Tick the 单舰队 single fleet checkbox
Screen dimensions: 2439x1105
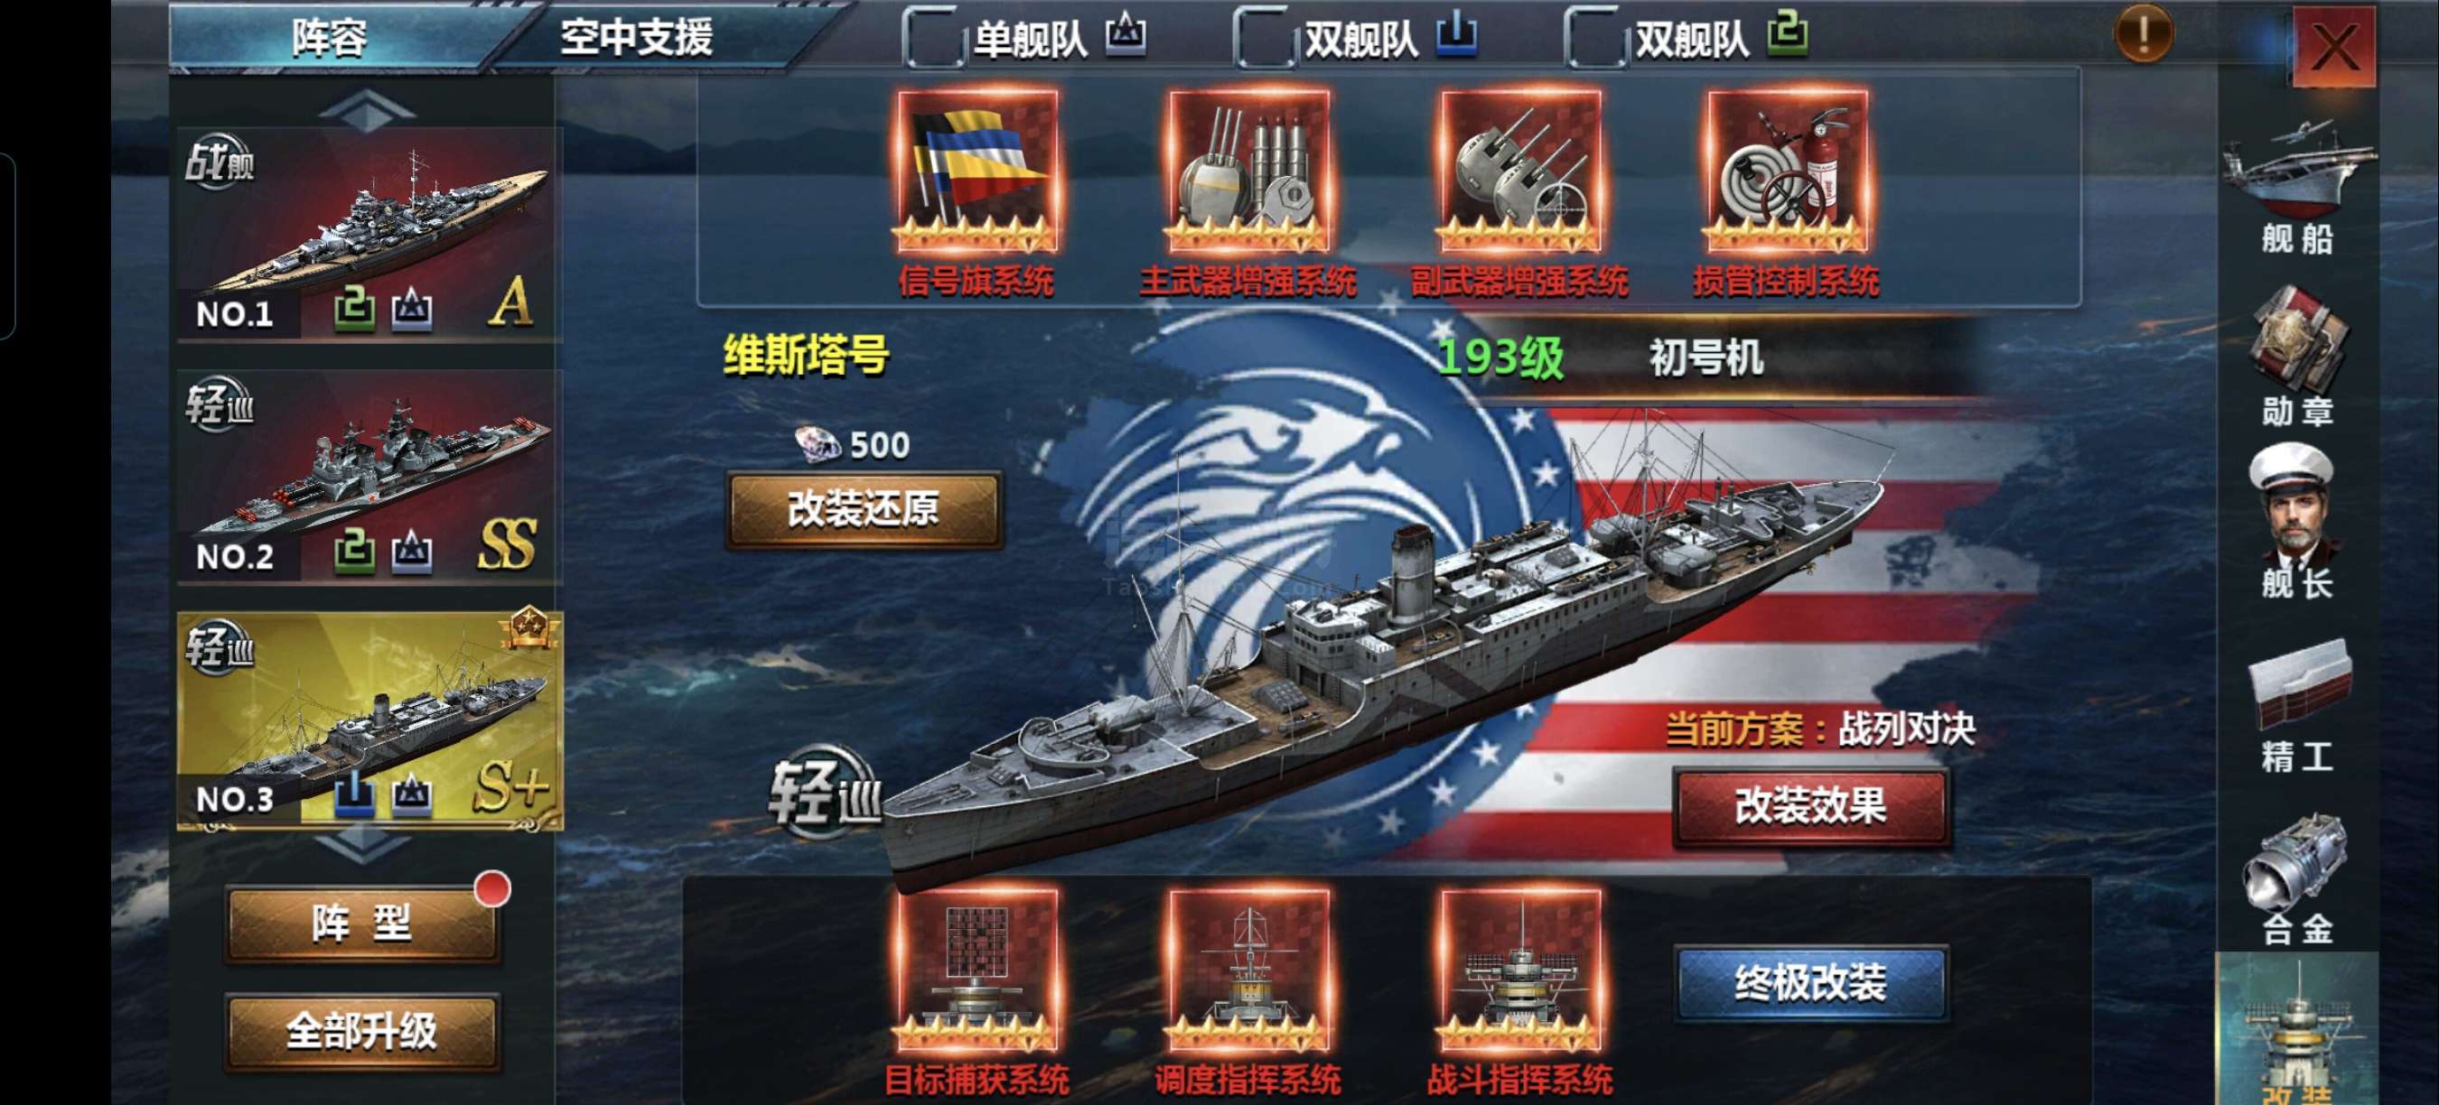tap(935, 38)
